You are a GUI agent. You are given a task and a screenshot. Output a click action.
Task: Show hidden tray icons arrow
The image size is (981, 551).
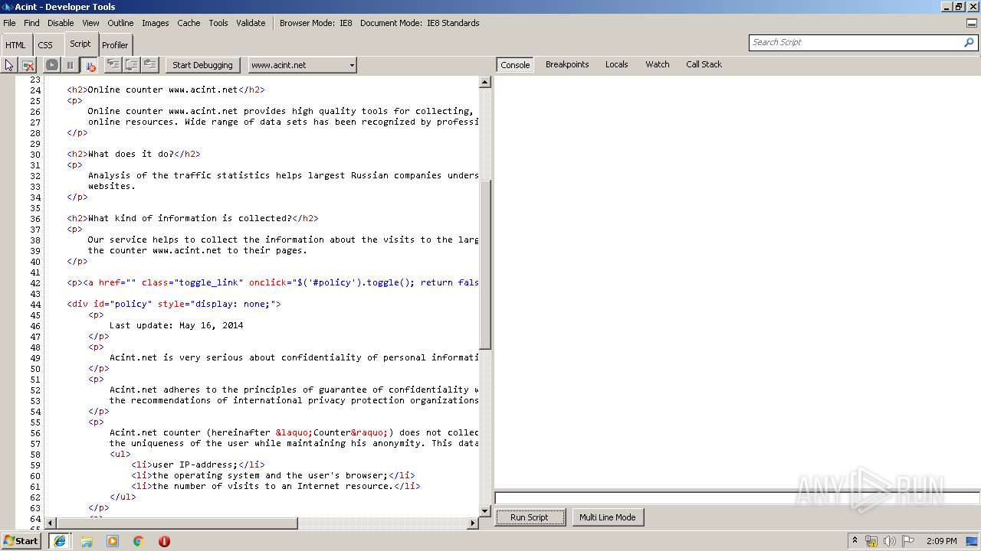855,540
